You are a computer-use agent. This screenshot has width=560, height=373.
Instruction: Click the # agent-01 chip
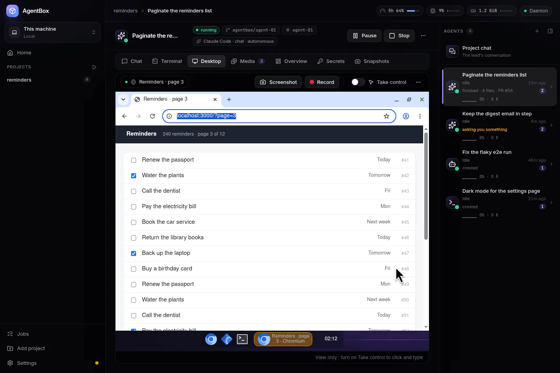tap(299, 30)
